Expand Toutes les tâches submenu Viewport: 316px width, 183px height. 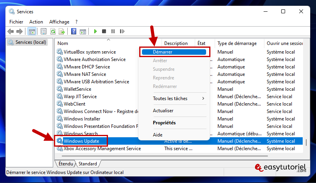[174, 99]
